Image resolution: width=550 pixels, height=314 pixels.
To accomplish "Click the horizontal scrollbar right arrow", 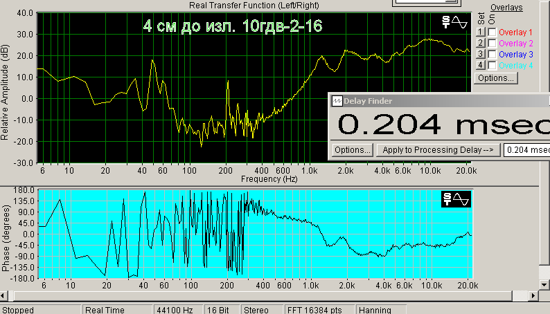I will tap(533, 296).
